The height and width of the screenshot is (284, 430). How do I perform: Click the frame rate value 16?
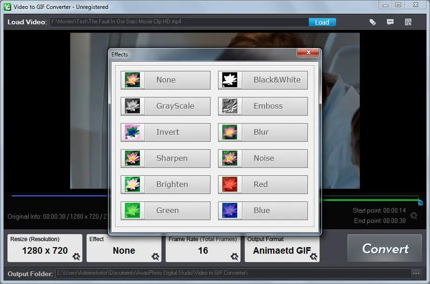tap(203, 250)
